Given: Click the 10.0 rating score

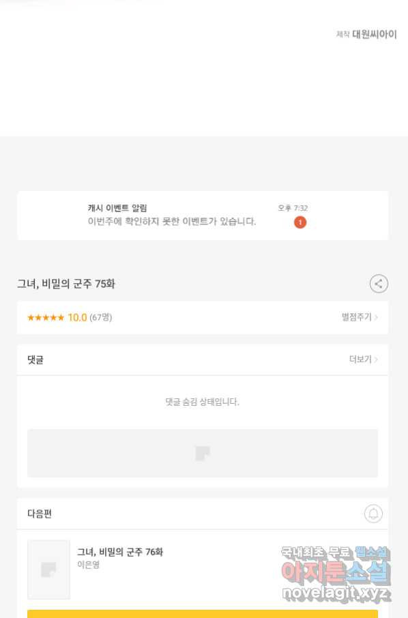Looking at the screenshot, I should click(x=77, y=318).
